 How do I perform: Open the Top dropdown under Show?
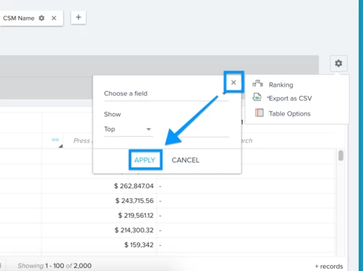click(128, 129)
